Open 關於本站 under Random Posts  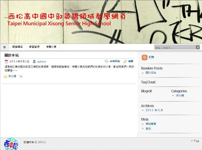pyautogui.click(x=151, y=73)
